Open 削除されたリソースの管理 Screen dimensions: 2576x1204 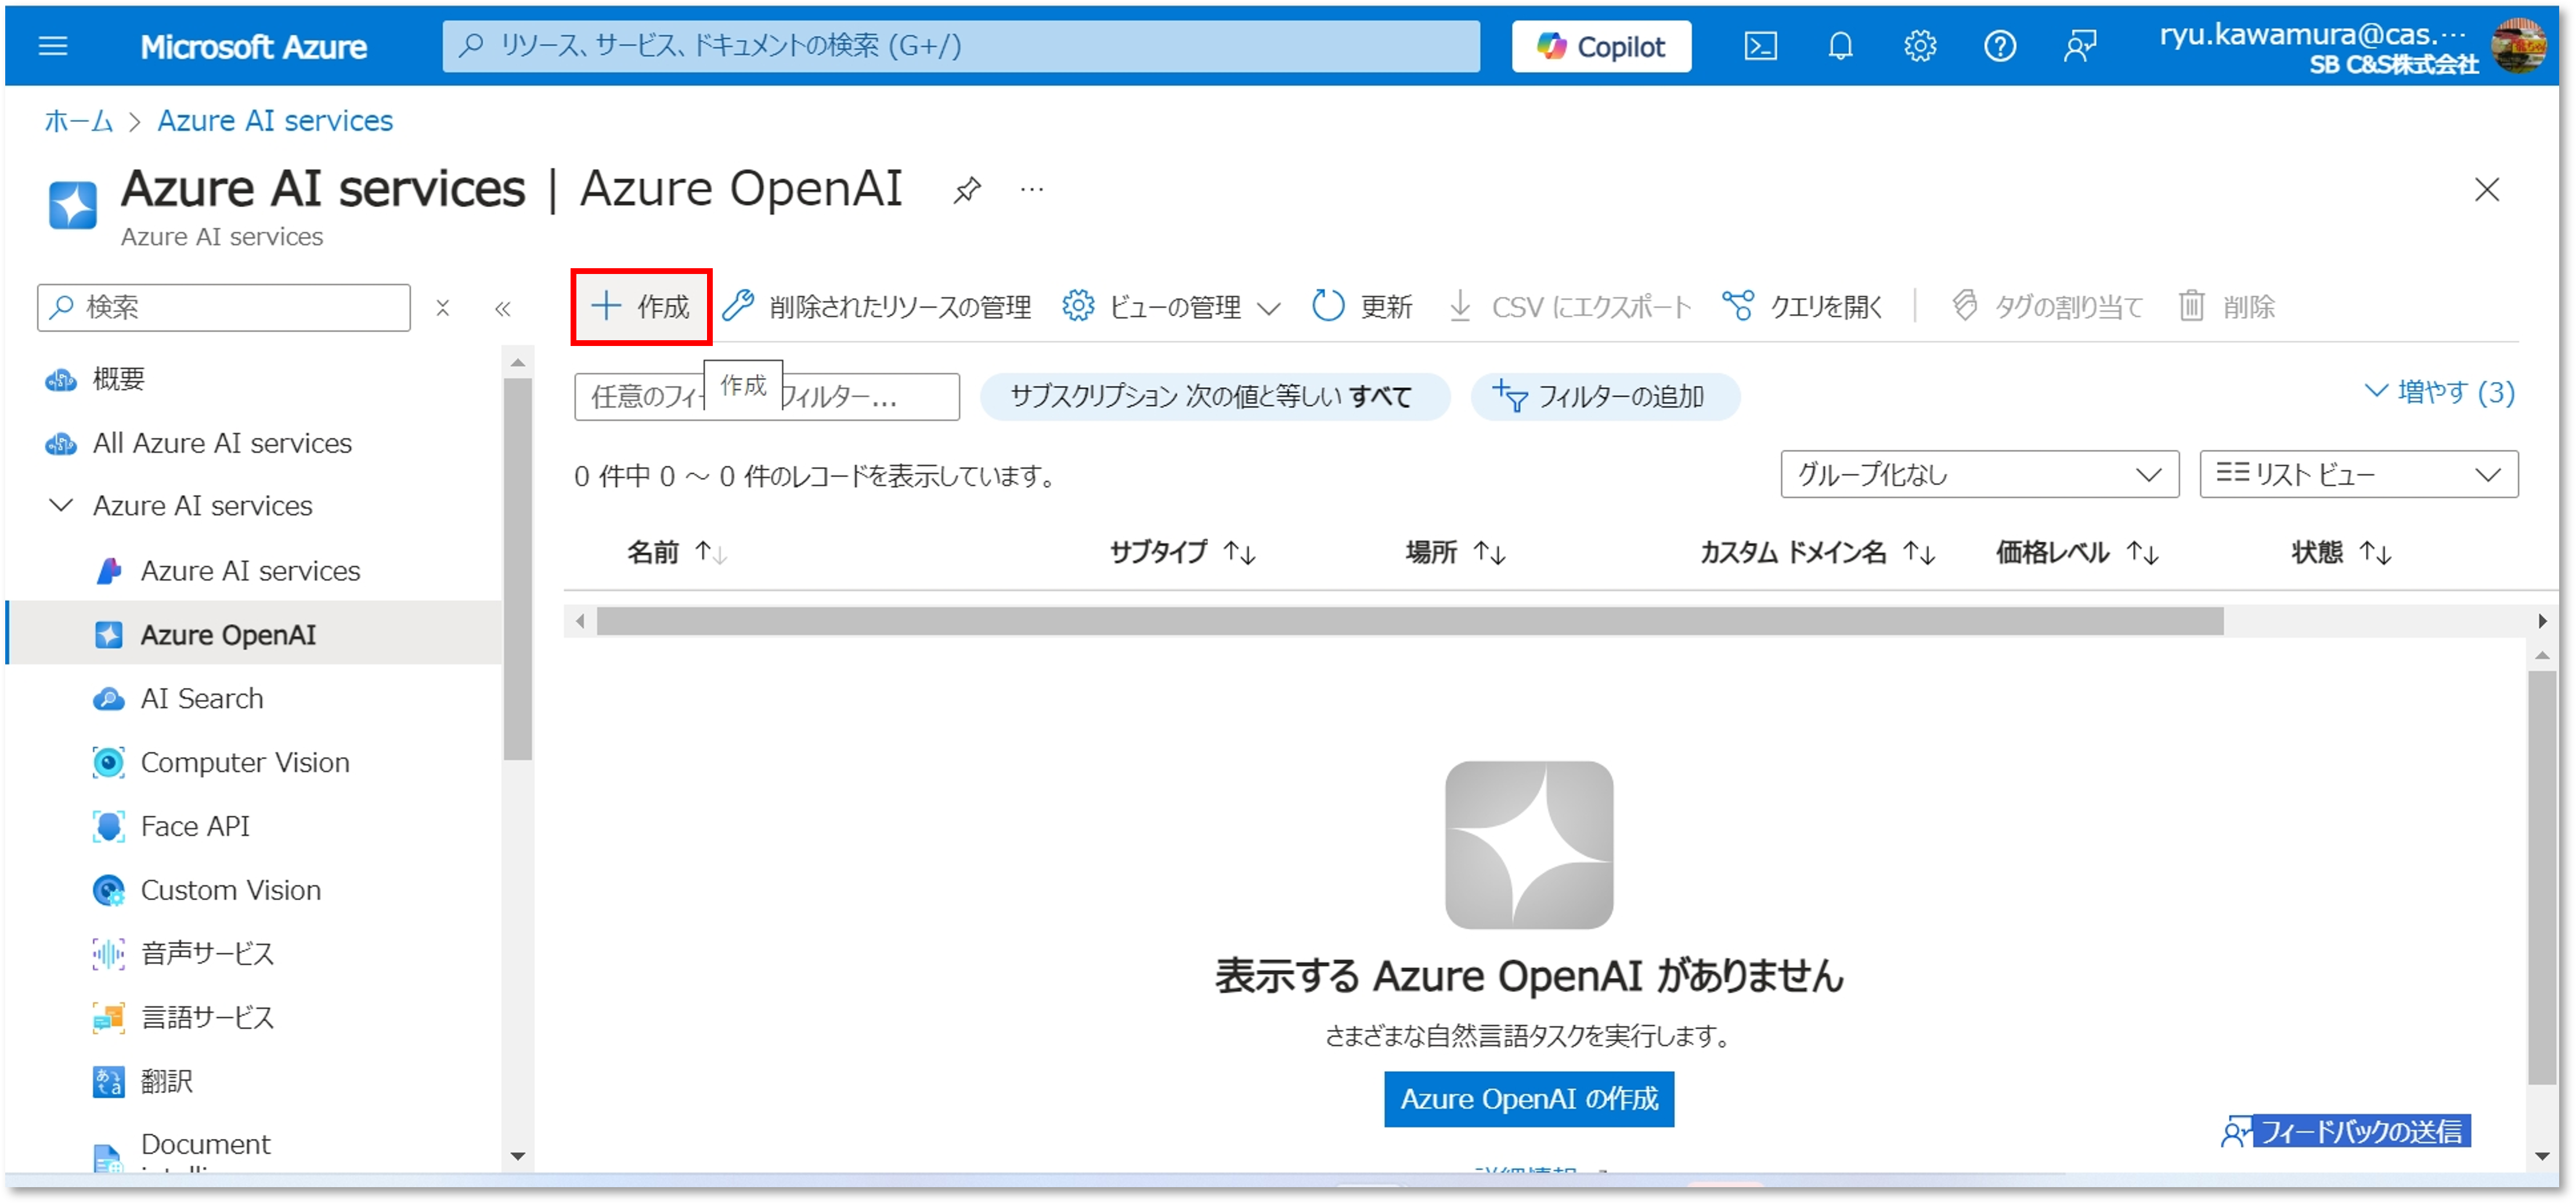click(x=877, y=307)
